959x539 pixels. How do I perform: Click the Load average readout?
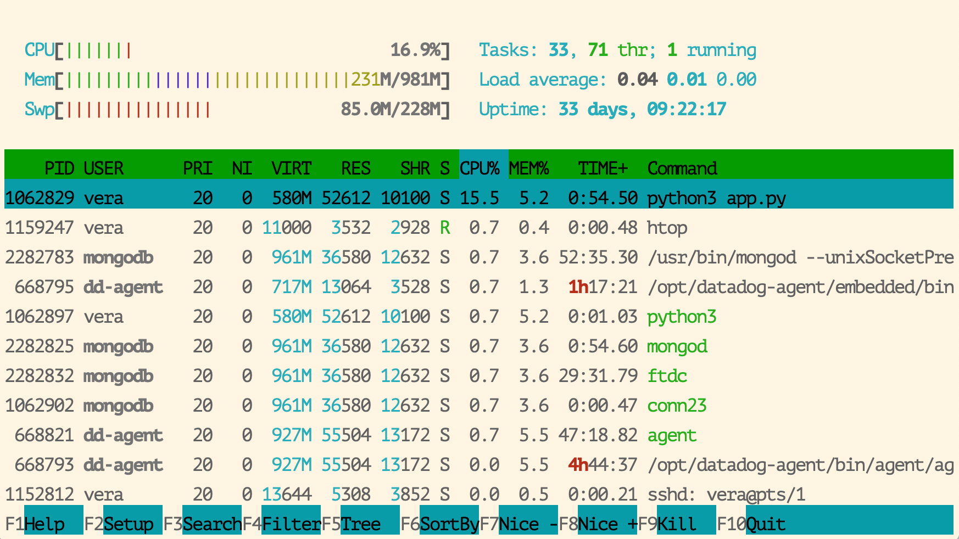(618, 80)
